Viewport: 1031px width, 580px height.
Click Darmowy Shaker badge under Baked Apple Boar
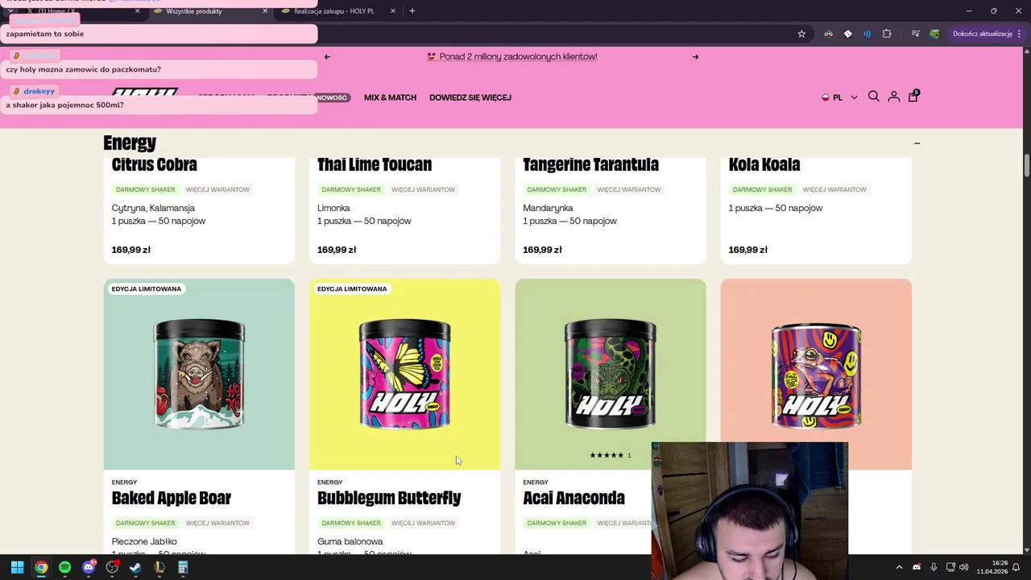pos(145,523)
